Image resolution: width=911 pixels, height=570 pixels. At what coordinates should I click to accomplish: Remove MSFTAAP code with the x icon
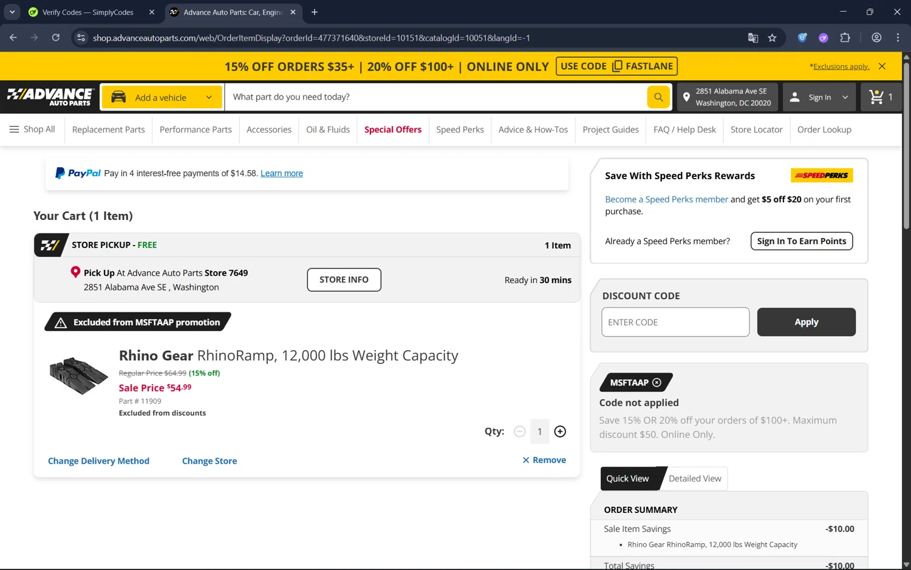pyautogui.click(x=657, y=382)
